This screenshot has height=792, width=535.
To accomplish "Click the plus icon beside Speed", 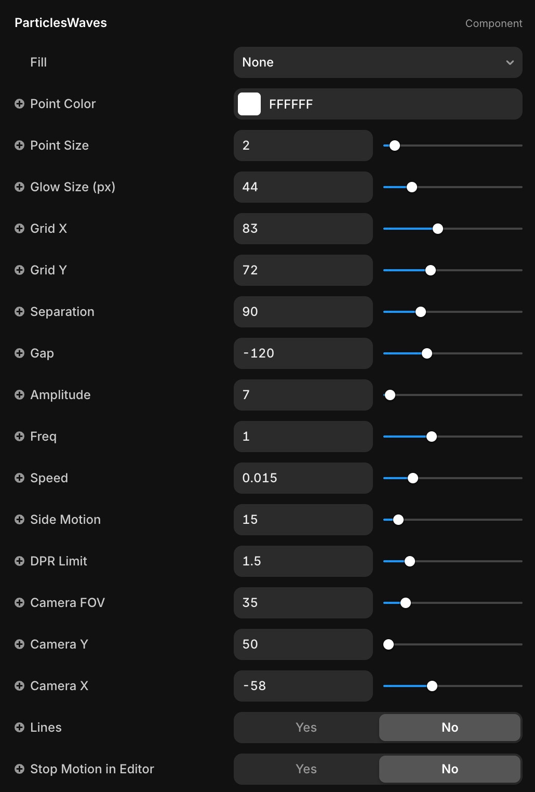I will point(19,478).
